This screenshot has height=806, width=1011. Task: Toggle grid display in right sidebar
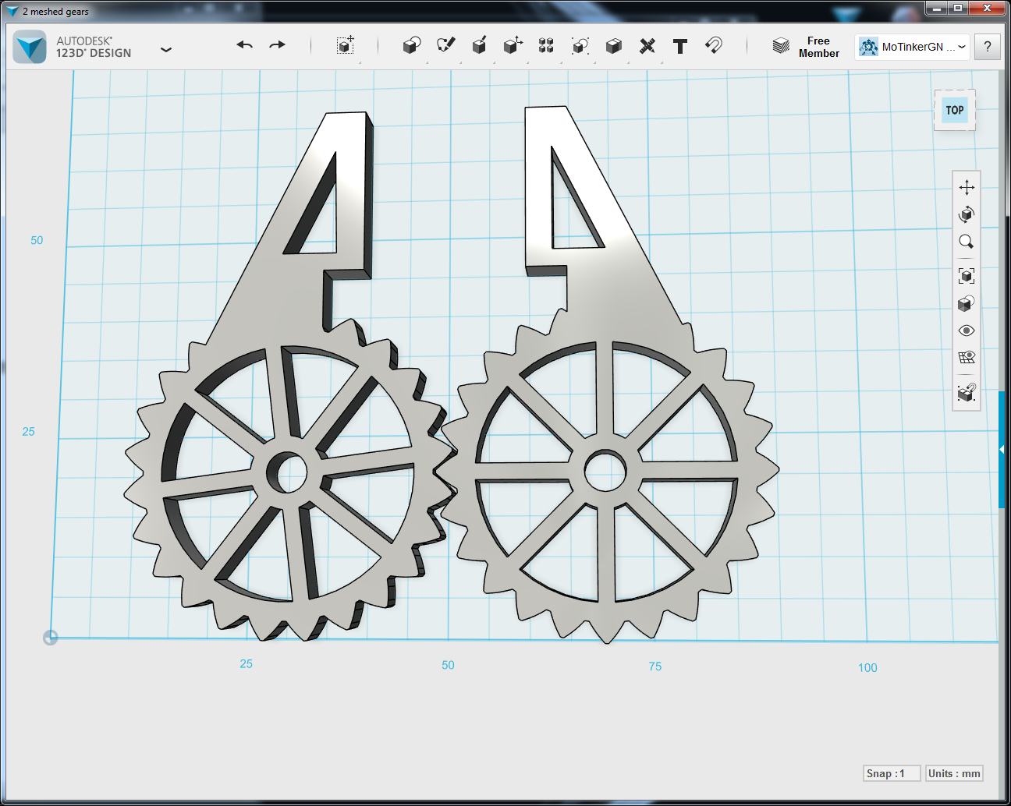(x=966, y=356)
